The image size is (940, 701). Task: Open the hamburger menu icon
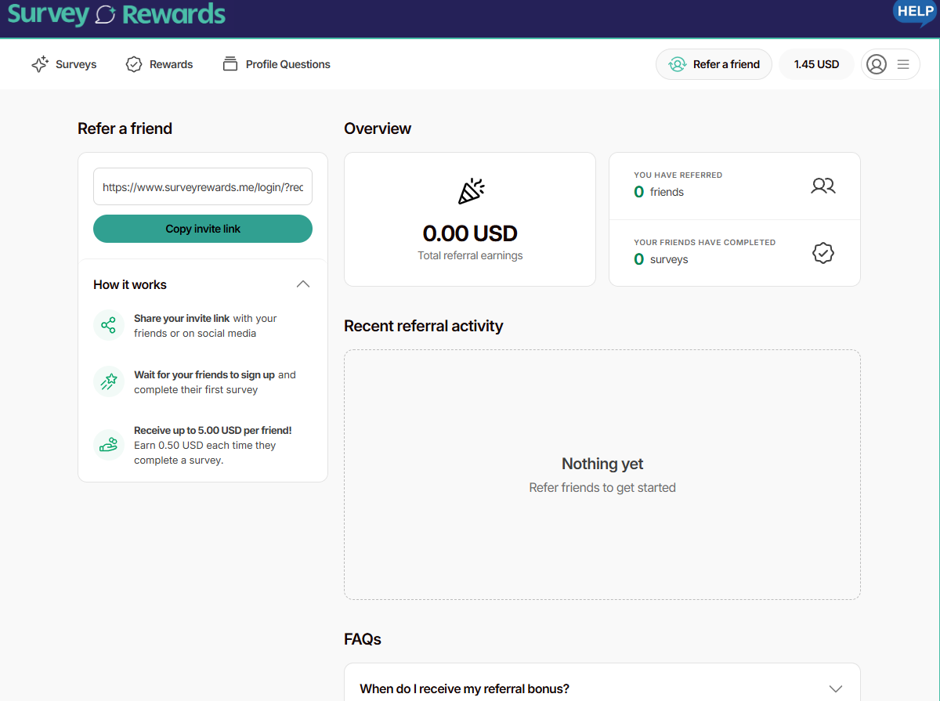[x=903, y=64]
